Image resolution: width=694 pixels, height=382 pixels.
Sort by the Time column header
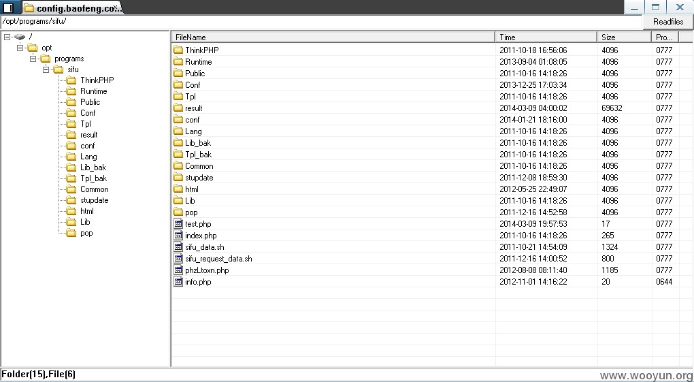coord(546,37)
